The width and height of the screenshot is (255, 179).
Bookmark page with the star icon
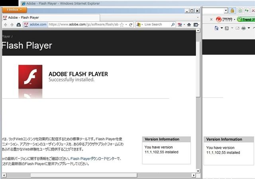click(122, 25)
